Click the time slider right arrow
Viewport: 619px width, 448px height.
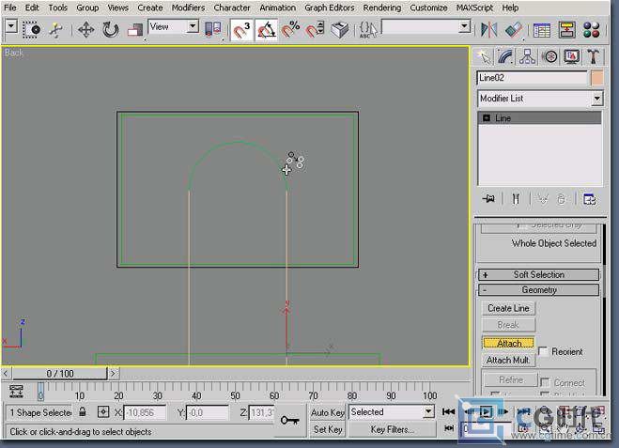click(x=114, y=374)
